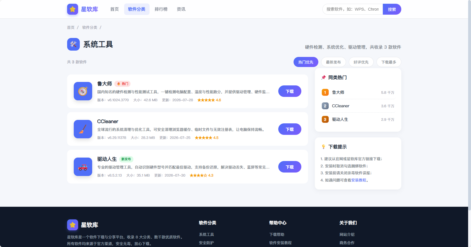Open the CCleaner broom app icon
Image resolution: width=471 pixels, height=247 pixels.
(83, 129)
